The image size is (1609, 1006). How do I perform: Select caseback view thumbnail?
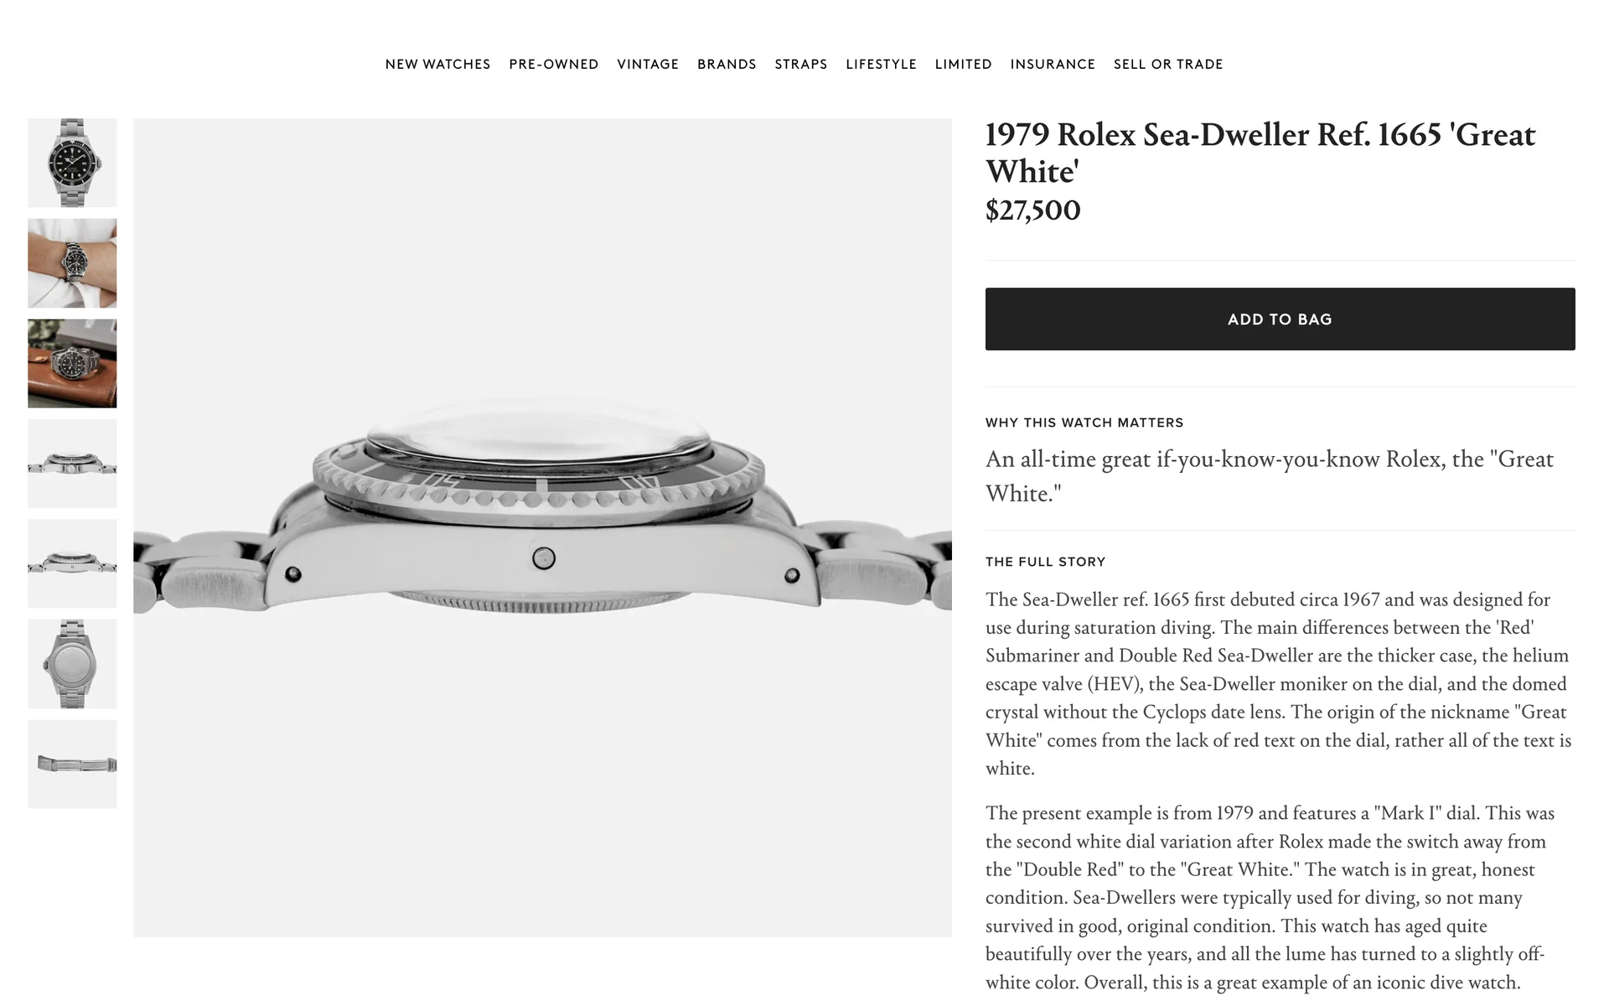[72, 664]
